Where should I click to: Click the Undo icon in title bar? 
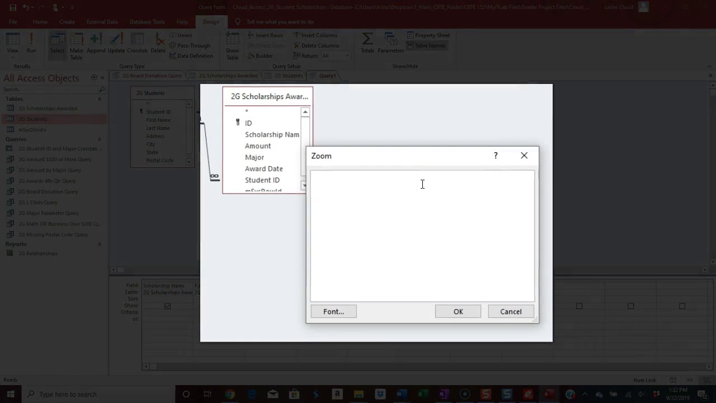point(26,7)
